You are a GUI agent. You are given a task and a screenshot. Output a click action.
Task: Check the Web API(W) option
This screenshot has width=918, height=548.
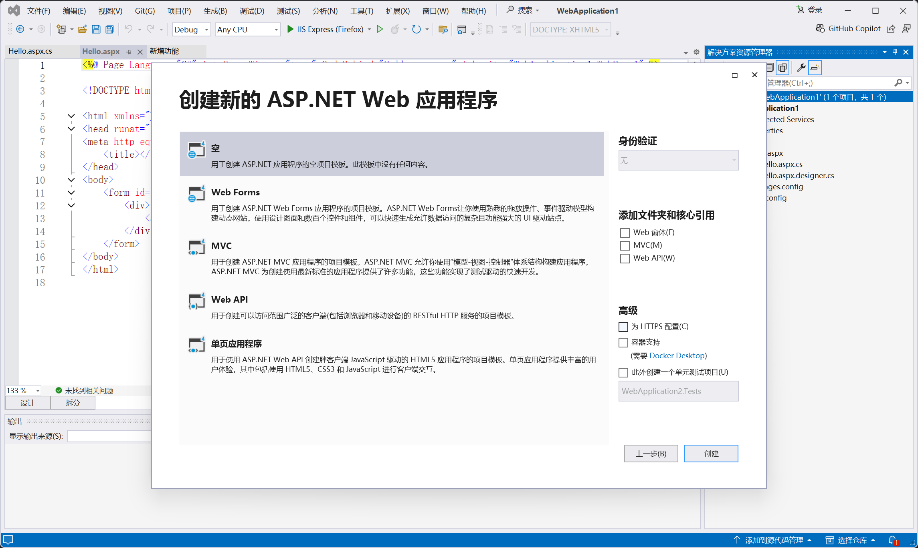click(x=625, y=258)
